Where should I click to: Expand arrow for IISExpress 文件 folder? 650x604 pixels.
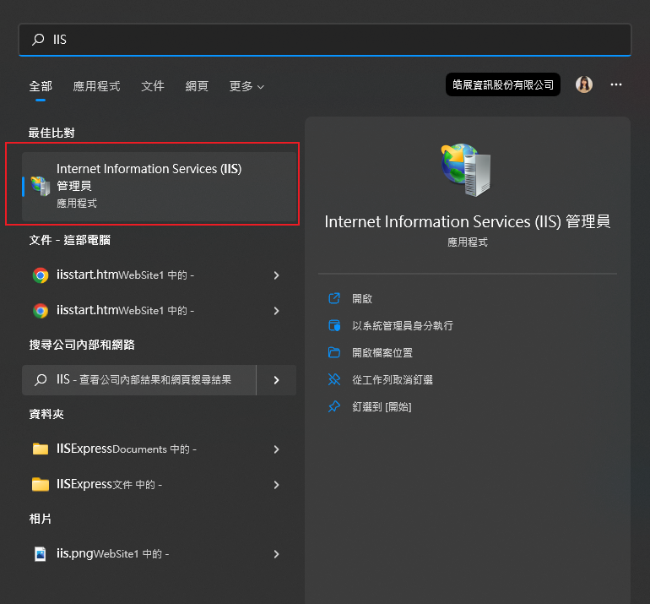pos(277,485)
